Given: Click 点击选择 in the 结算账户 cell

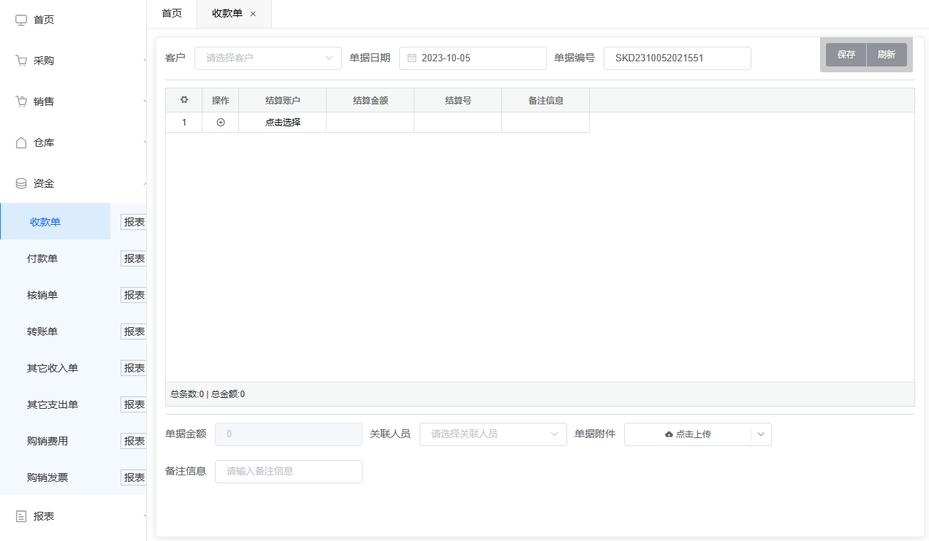Looking at the screenshot, I should tap(283, 123).
